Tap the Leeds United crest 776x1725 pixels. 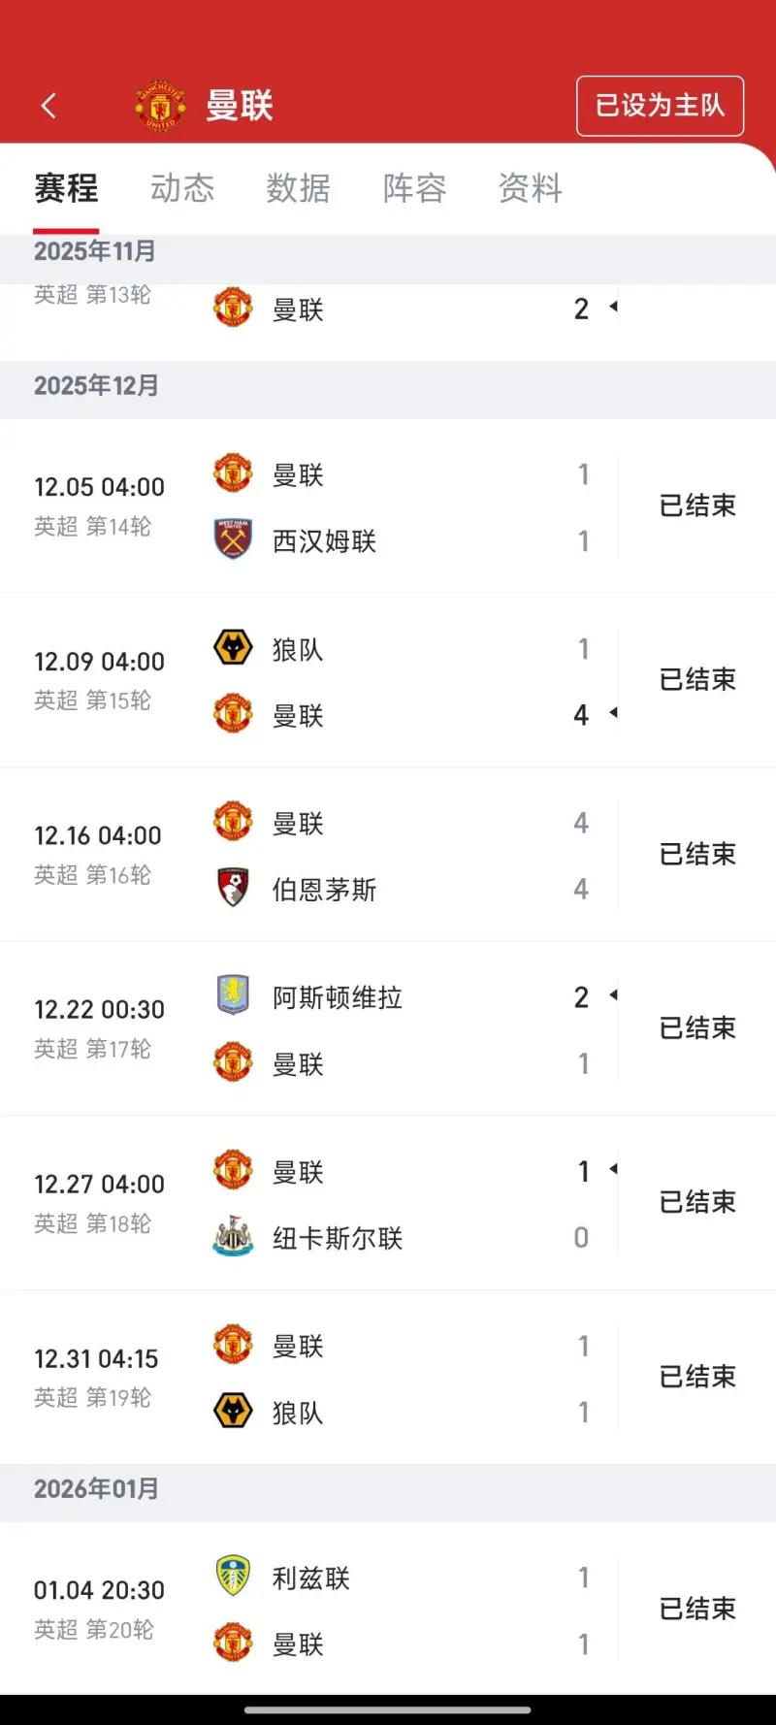click(x=233, y=1577)
